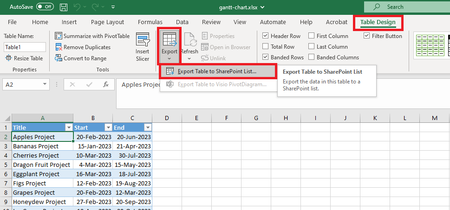The height and width of the screenshot is (210, 450).
Task: Enable the Total Row checkbox
Action: 266,46
